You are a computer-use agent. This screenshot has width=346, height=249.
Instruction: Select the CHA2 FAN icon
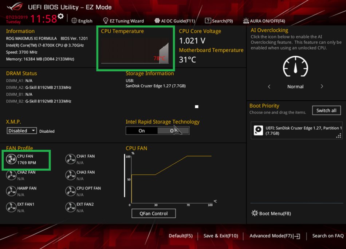[x=11, y=175]
